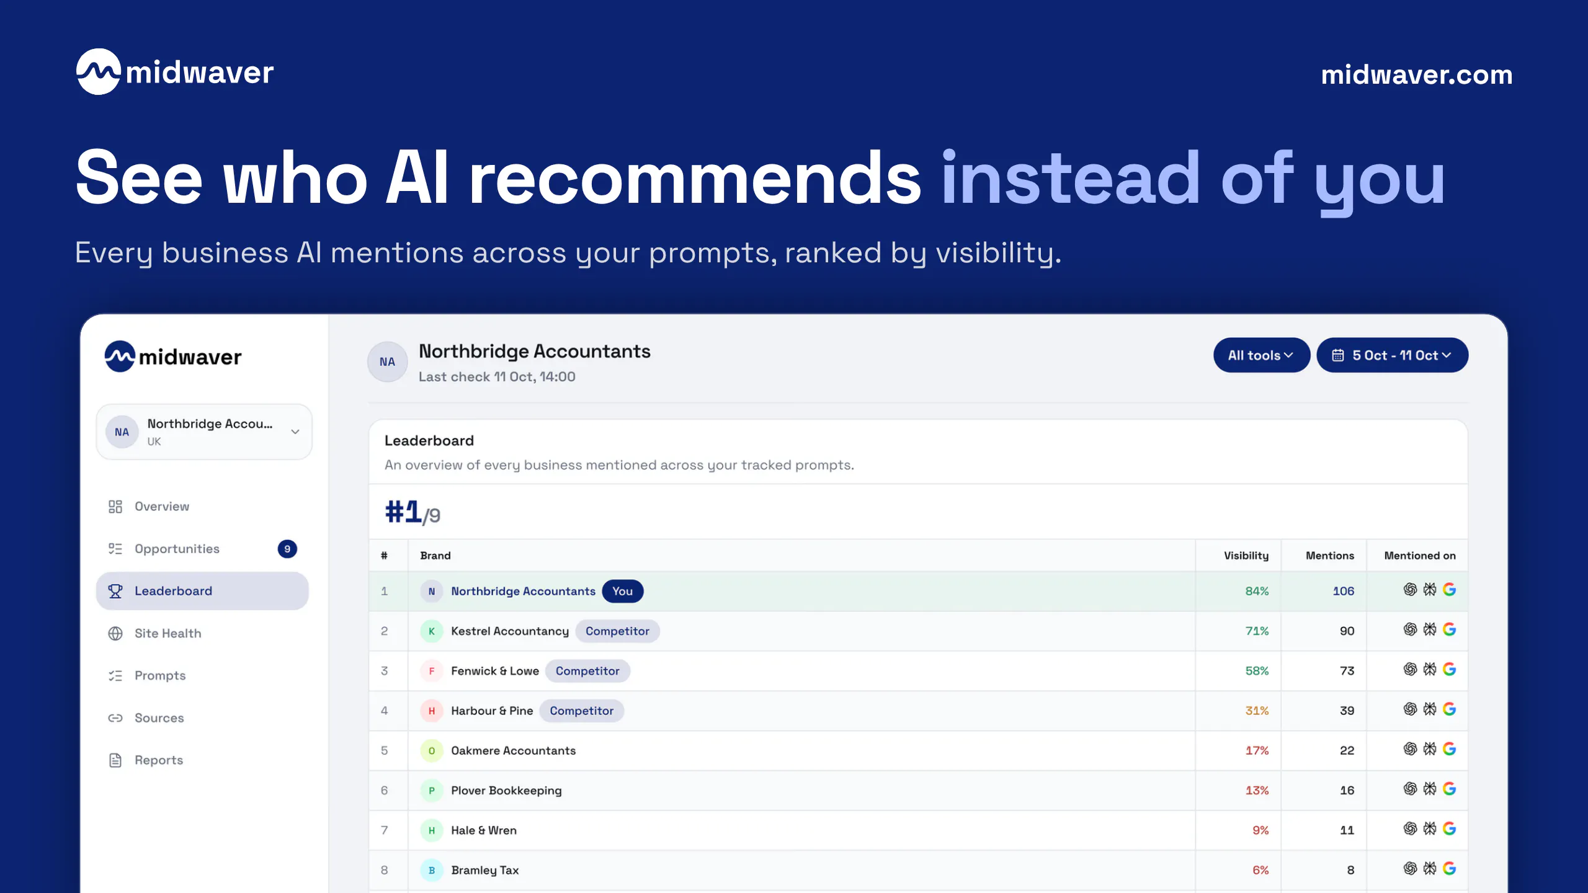Click the middle AI icon in Fenwick & Lowe row

(x=1430, y=669)
